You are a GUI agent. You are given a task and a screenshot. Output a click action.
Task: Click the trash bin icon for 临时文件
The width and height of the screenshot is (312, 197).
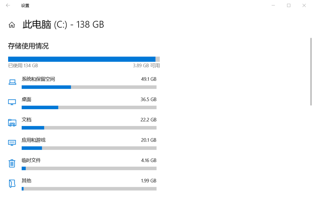pos(12,163)
